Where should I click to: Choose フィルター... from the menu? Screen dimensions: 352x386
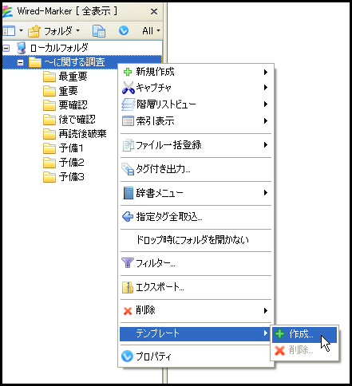point(196,263)
